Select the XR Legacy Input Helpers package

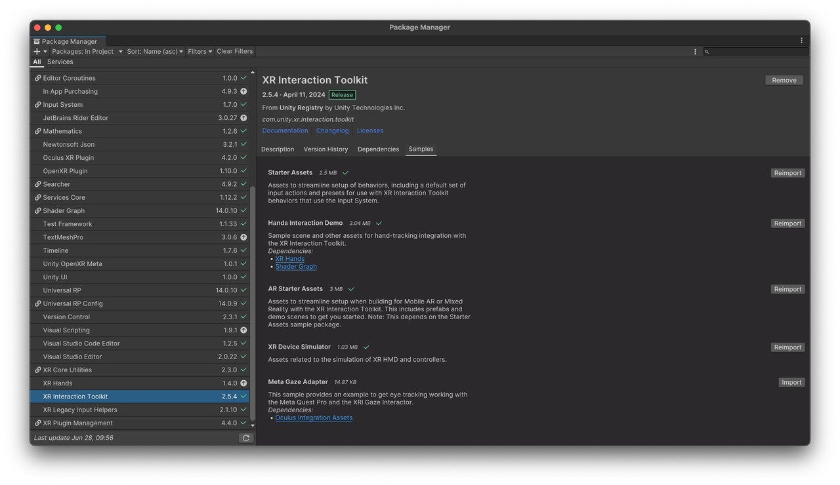139,410
